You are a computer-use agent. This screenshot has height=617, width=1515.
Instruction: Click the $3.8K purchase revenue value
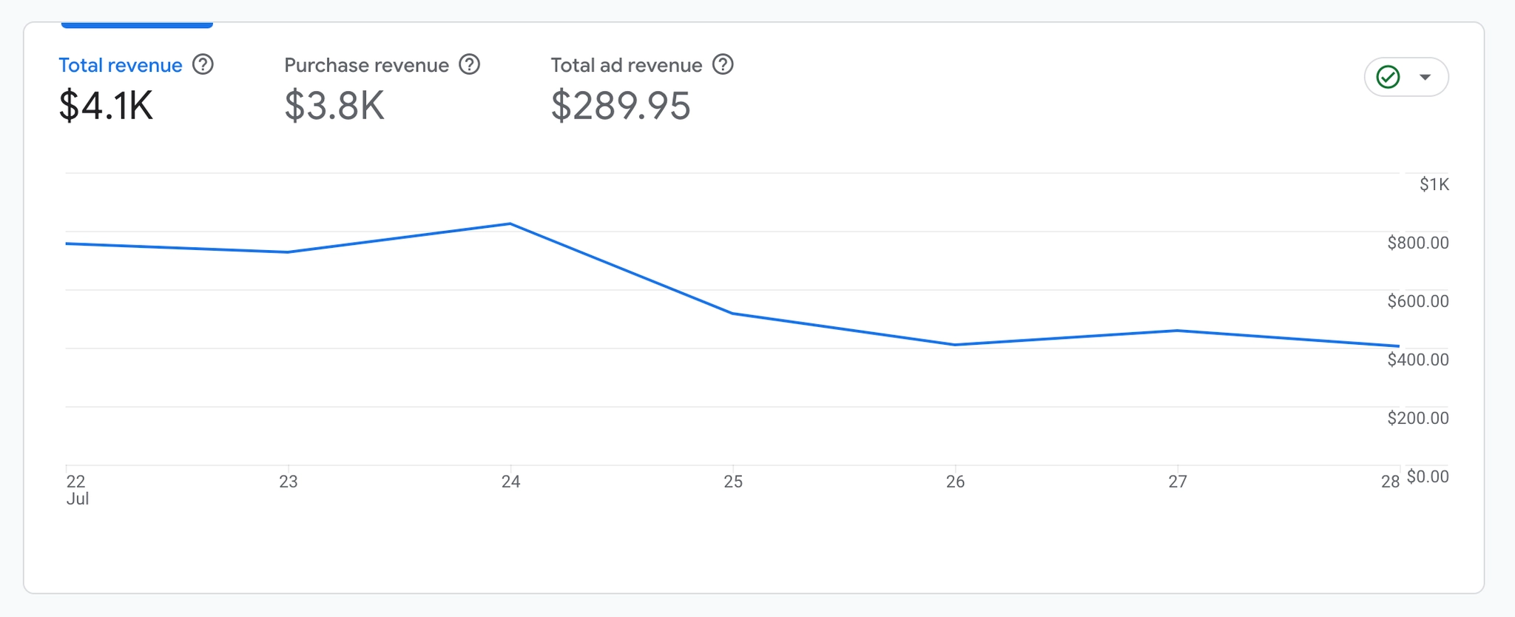pos(334,106)
